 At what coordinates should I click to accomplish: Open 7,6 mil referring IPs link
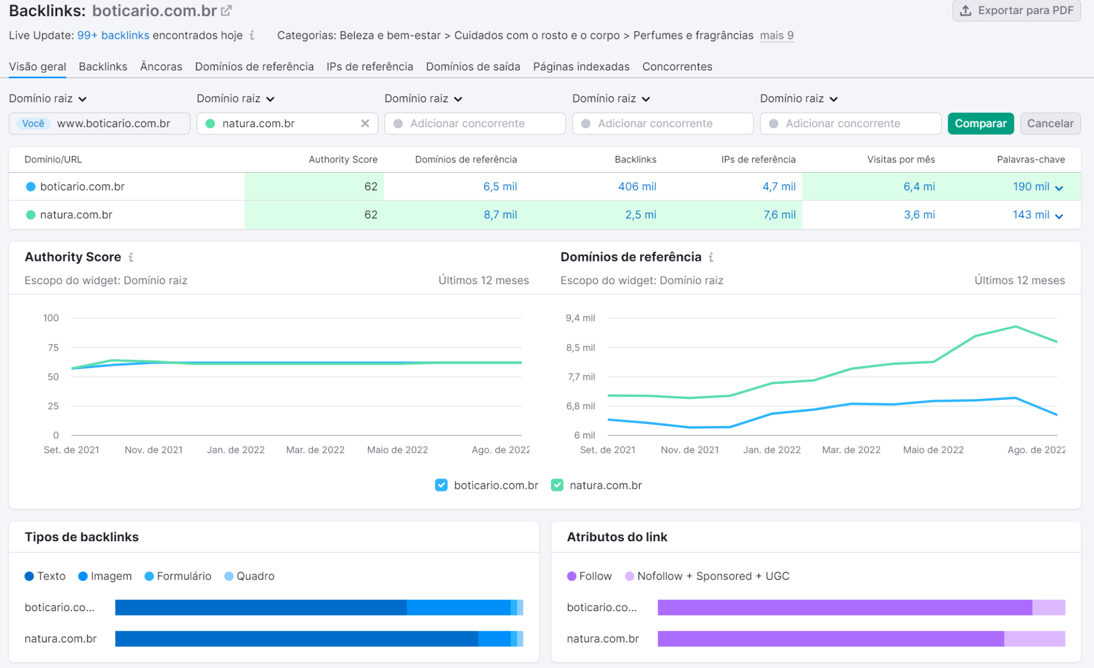(779, 215)
